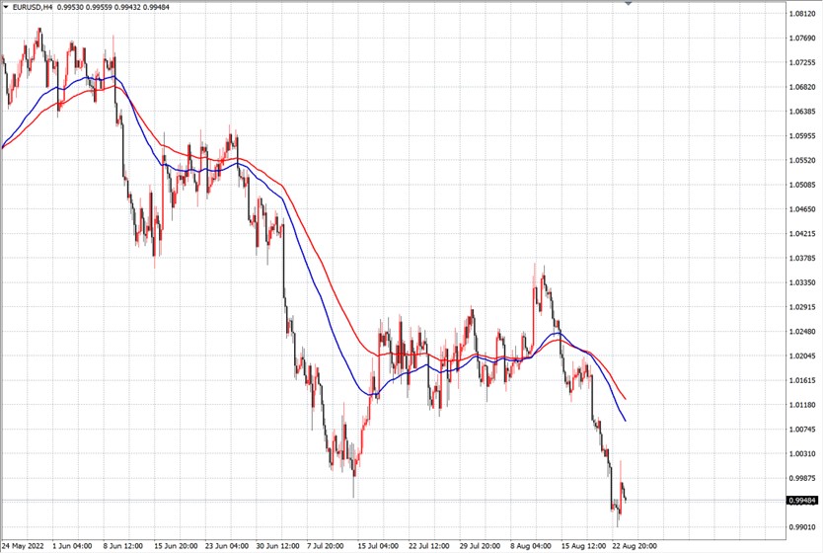823x553 pixels.
Task: Click the OHLC values in the chart header
Action: point(112,7)
